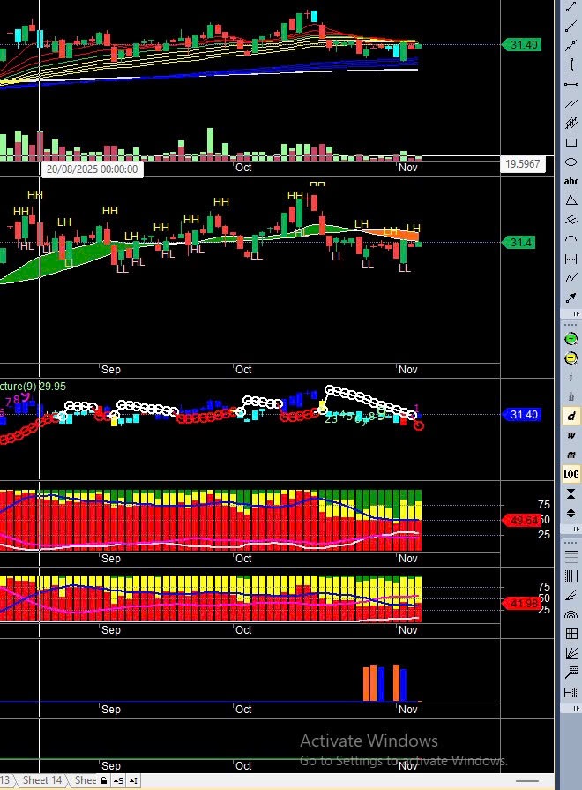Select the abc Text tool
582x790 pixels.
571,181
